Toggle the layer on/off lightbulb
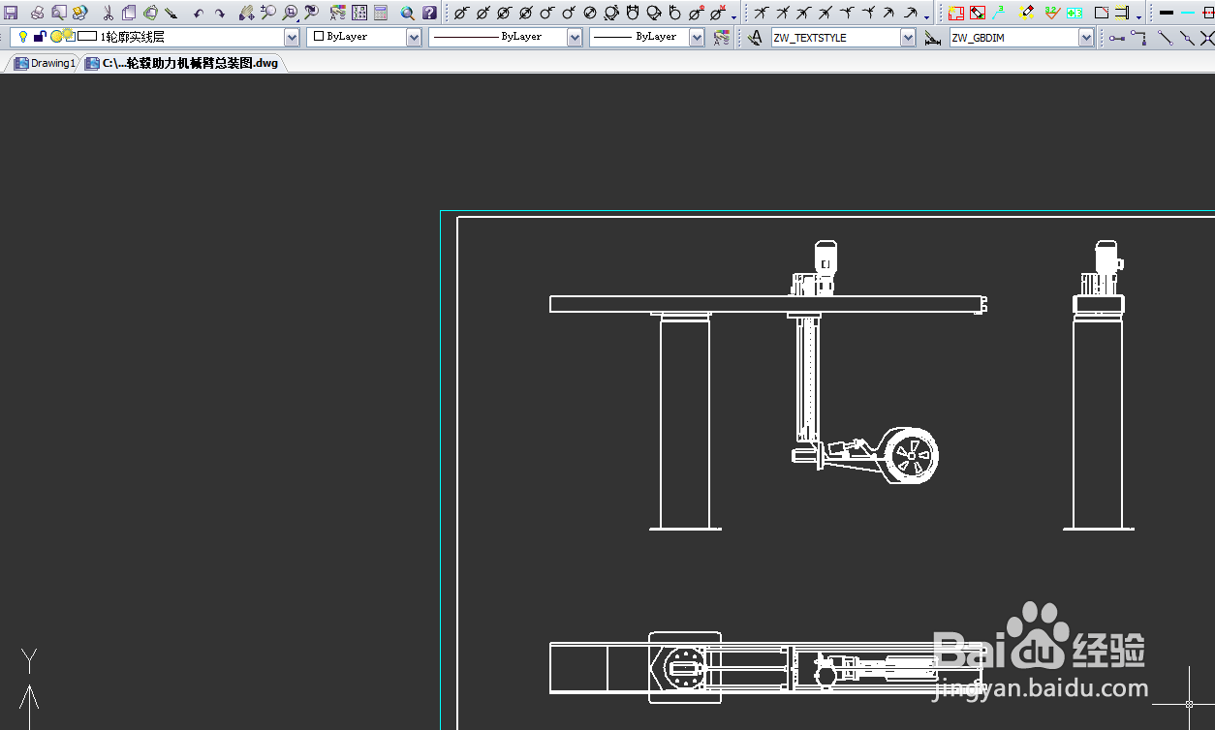This screenshot has height=730, width=1215. (23, 37)
